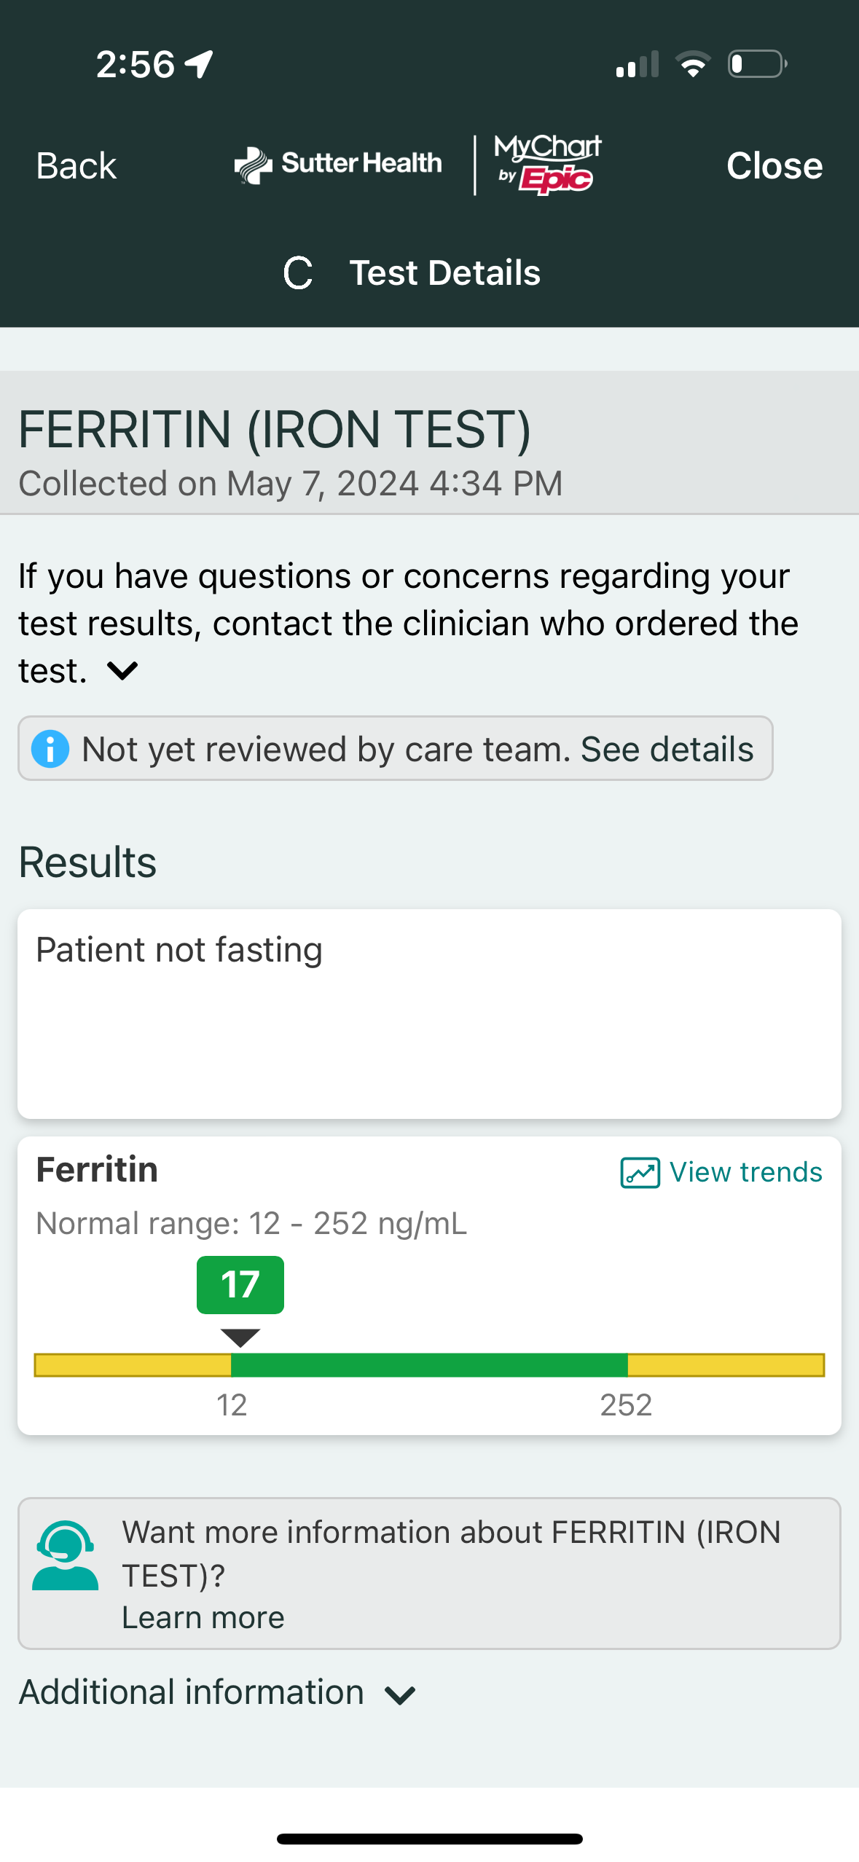Image resolution: width=859 pixels, height=1862 pixels.
Task: Tap the Patient not fasting comment card
Action: pyautogui.click(x=429, y=1013)
